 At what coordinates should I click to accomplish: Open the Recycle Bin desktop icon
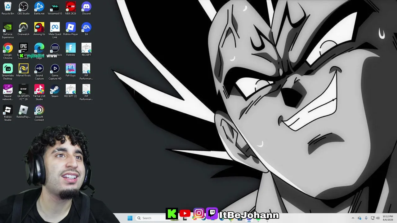click(x=8, y=8)
